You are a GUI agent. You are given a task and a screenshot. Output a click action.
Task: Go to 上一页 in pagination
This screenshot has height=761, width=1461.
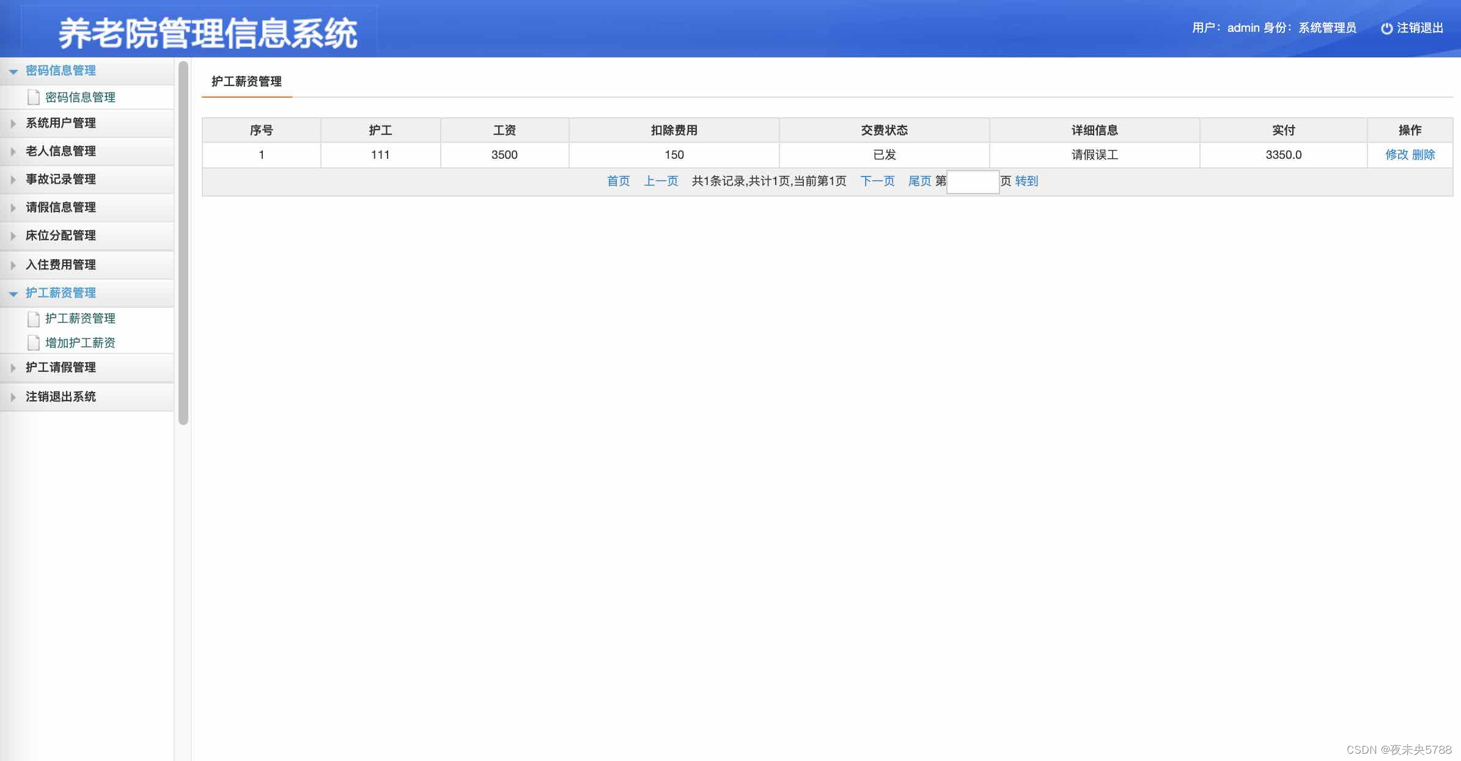click(661, 181)
